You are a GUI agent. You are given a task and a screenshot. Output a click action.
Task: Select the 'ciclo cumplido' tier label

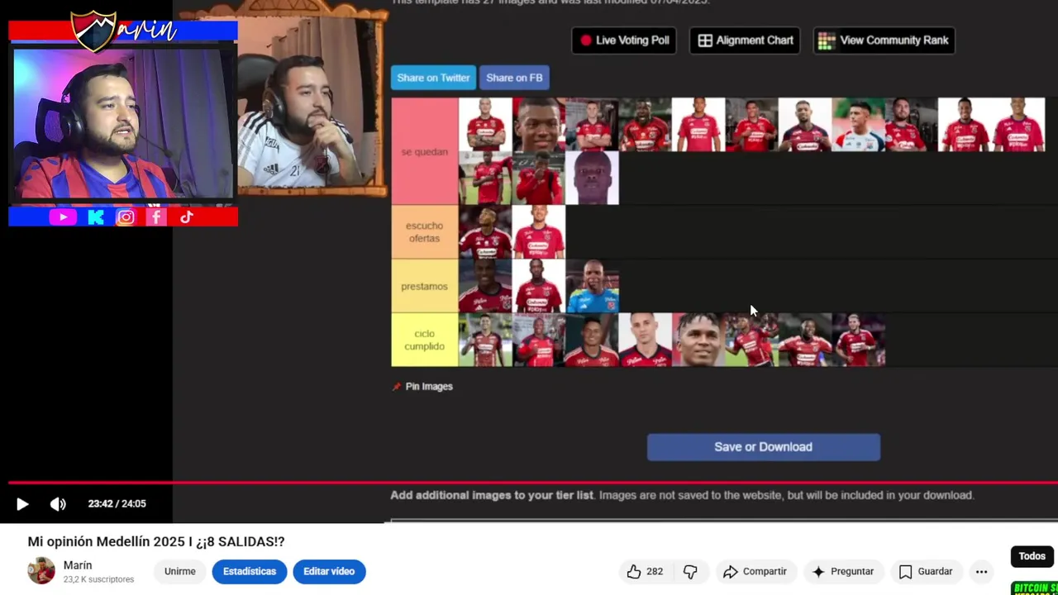tap(425, 340)
